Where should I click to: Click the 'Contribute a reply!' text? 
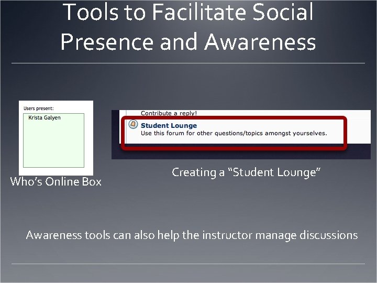169,113
